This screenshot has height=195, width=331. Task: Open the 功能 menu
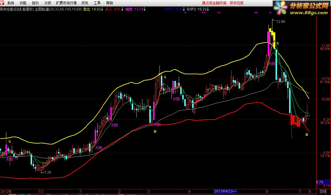coord(23,3)
